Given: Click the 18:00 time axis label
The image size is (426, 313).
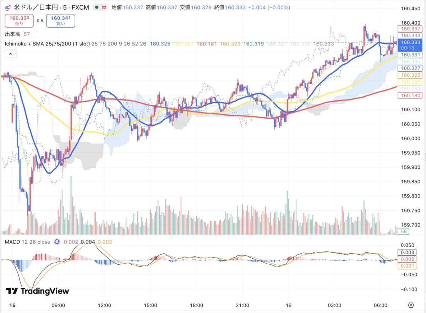Looking at the screenshot, I should [196, 305].
